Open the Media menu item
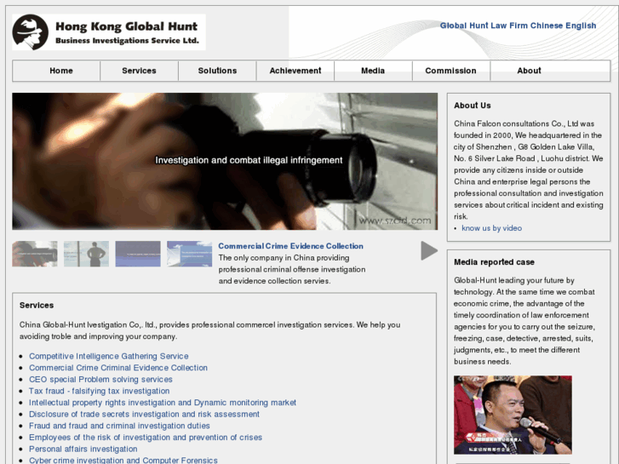 [x=373, y=71]
